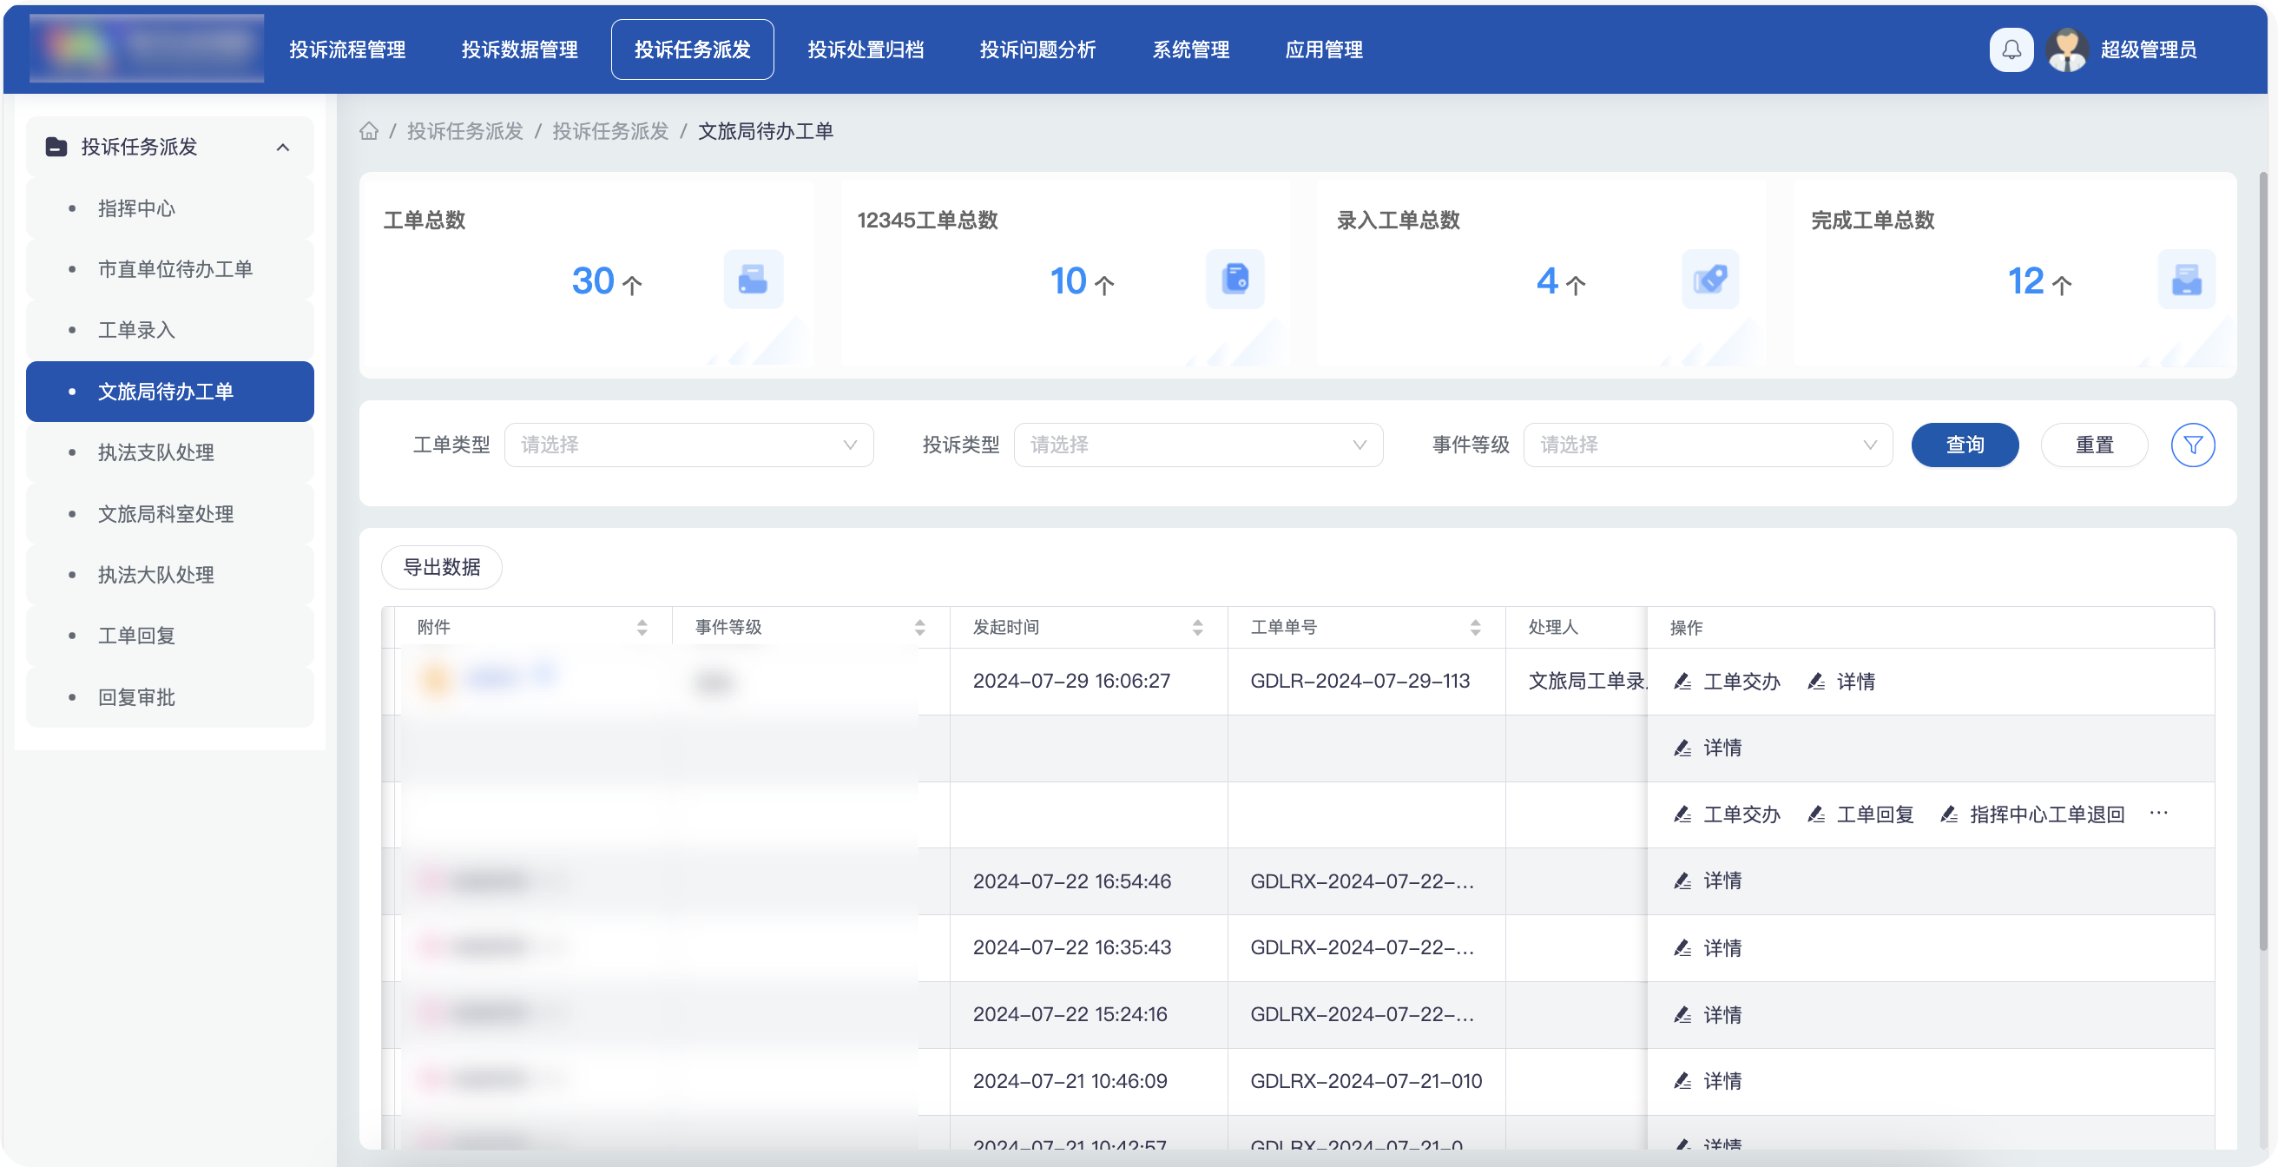Open 应用管理 tab
This screenshot has width=2278, height=1167.
coord(1323,49)
